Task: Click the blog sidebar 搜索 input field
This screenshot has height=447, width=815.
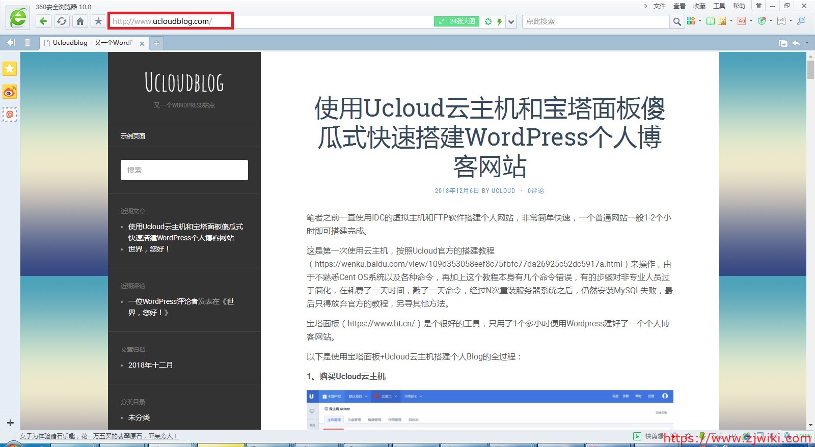Action: (x=184, y=170)
